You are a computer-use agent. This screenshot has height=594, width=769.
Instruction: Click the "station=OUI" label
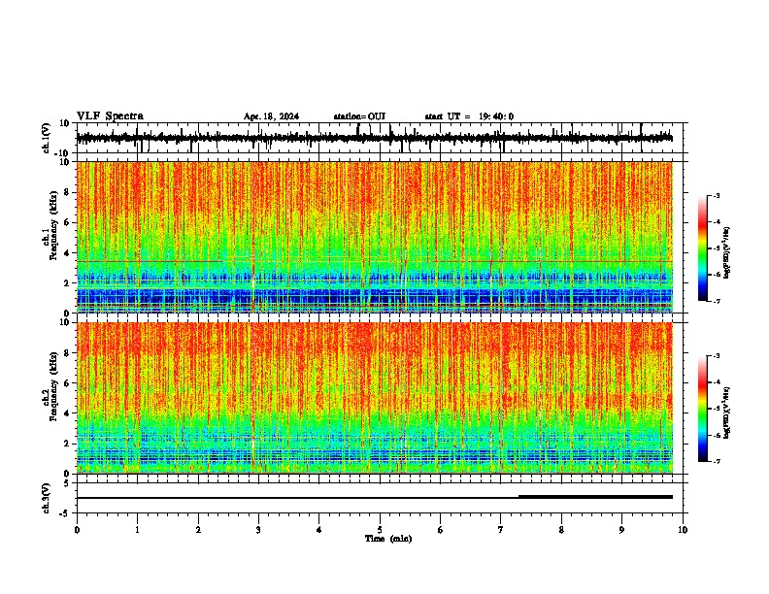[359, 116]
